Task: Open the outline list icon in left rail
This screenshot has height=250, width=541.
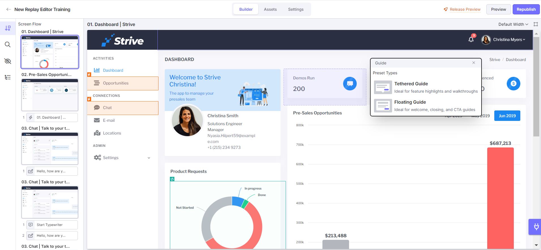Action: point(8,77)
